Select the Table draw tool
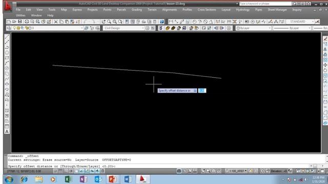The image size is (328, 184). tap(7, 126)
